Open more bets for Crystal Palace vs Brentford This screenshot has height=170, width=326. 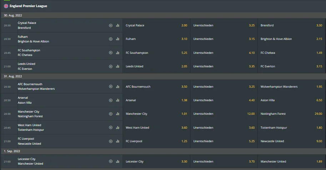pyautogui.click(x=111, y=25)
